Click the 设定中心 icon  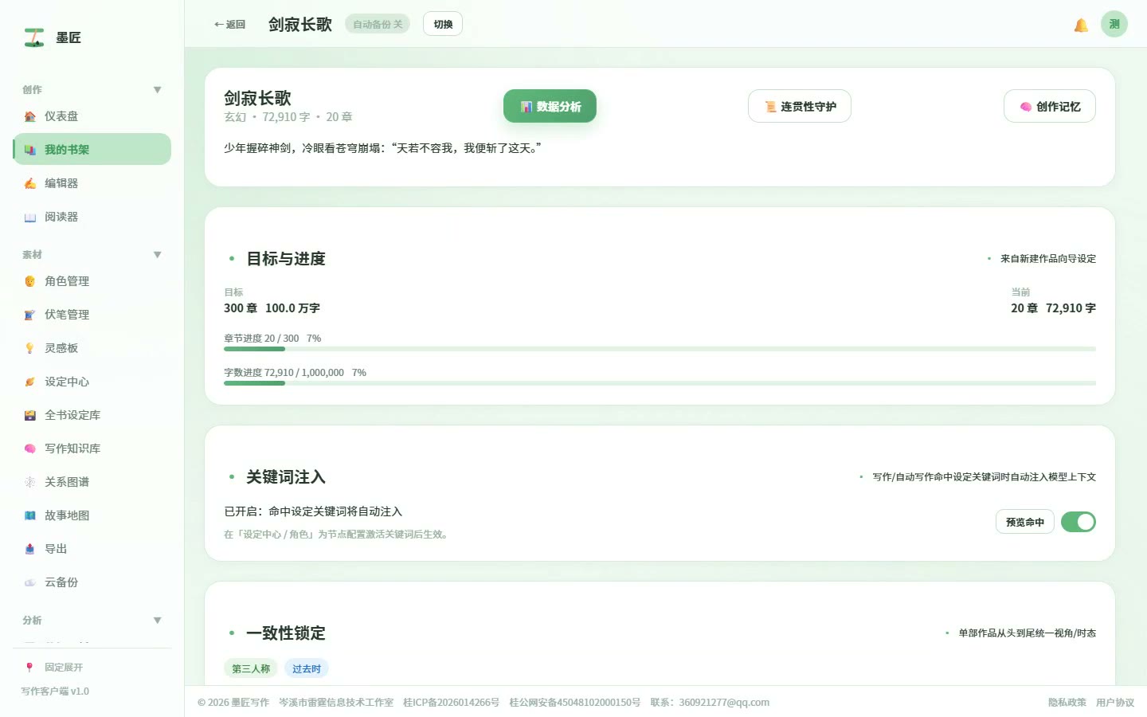[30, 382]
